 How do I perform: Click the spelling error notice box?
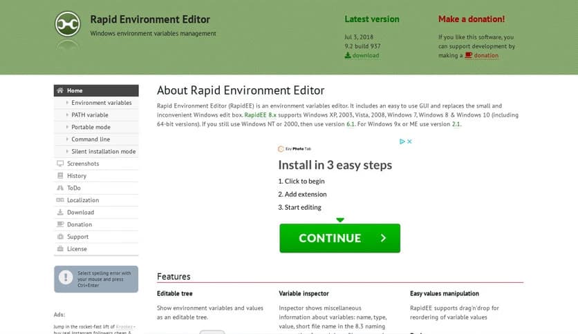[96, 279]
